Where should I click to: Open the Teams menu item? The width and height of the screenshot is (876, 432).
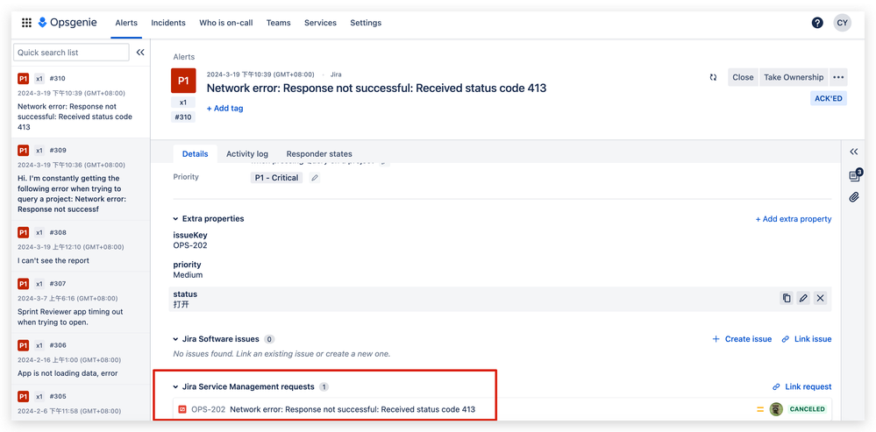point(278,23)
